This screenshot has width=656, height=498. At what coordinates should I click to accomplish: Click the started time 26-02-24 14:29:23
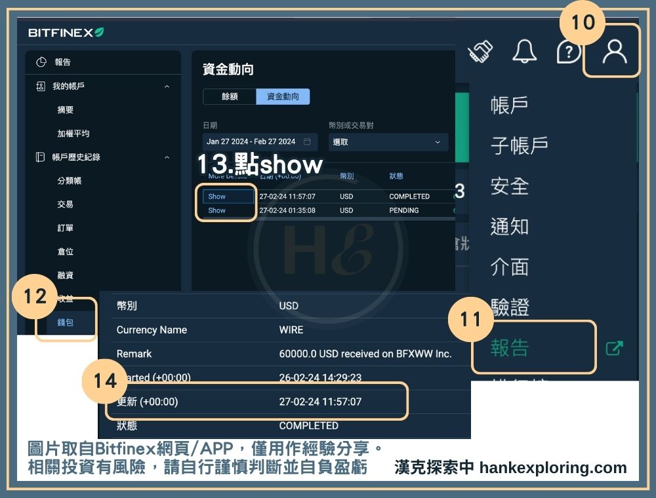tap(320, 377)
